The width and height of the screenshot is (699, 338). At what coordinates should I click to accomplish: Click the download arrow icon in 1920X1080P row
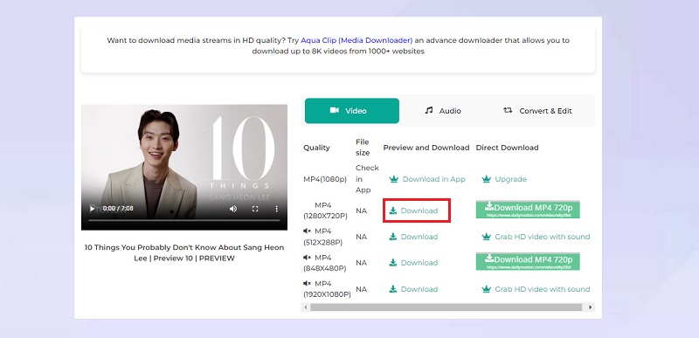[392, 289]
